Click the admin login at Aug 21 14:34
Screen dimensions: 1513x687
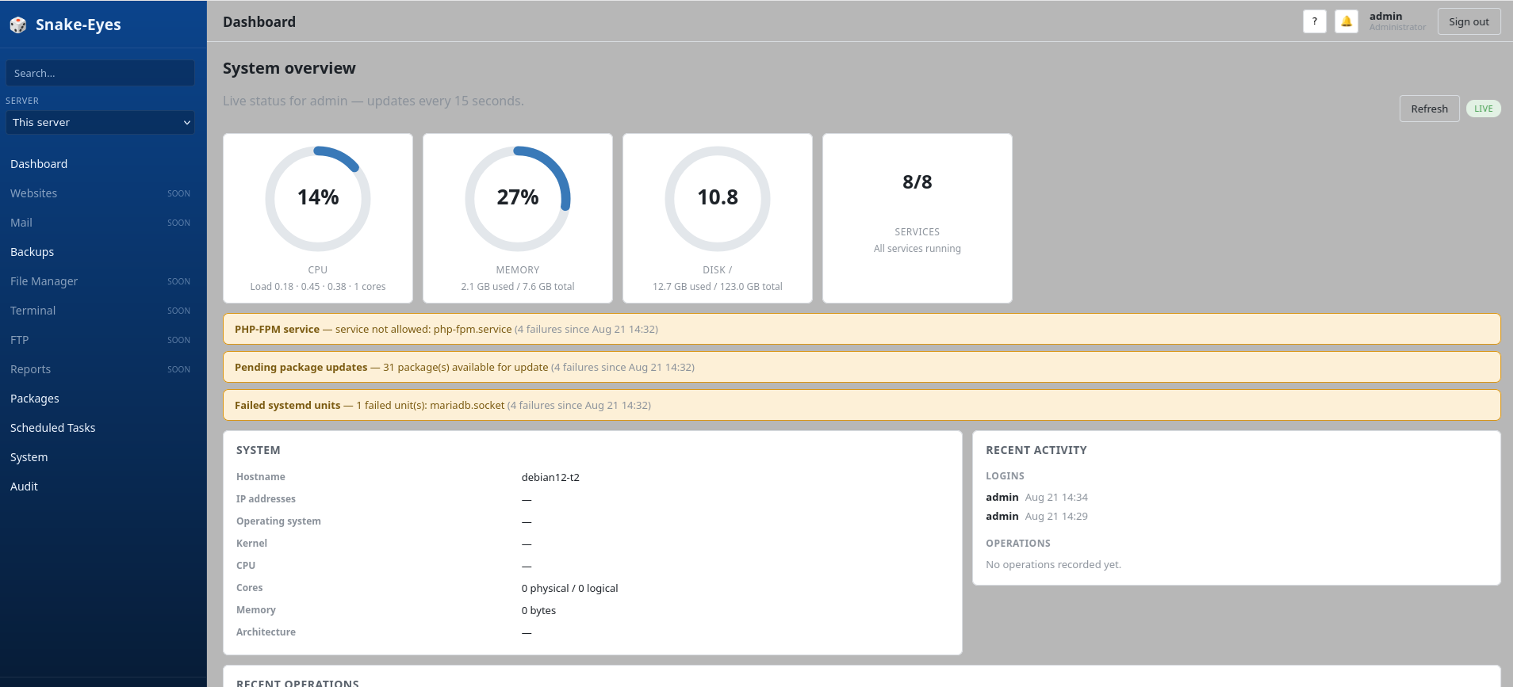click(1036, 497)
